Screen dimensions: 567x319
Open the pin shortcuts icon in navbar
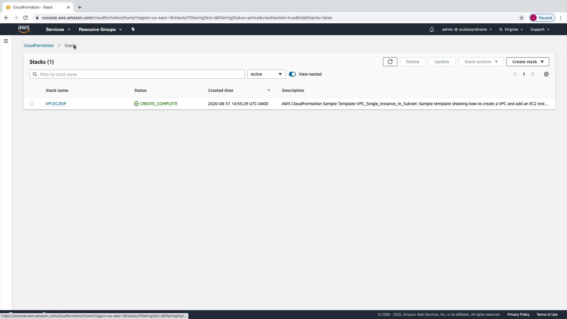pos(133,29)
